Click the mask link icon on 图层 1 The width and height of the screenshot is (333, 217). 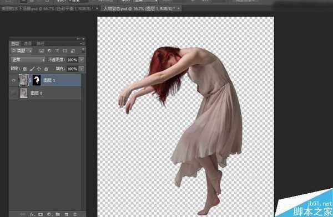(x=30, y=80)
